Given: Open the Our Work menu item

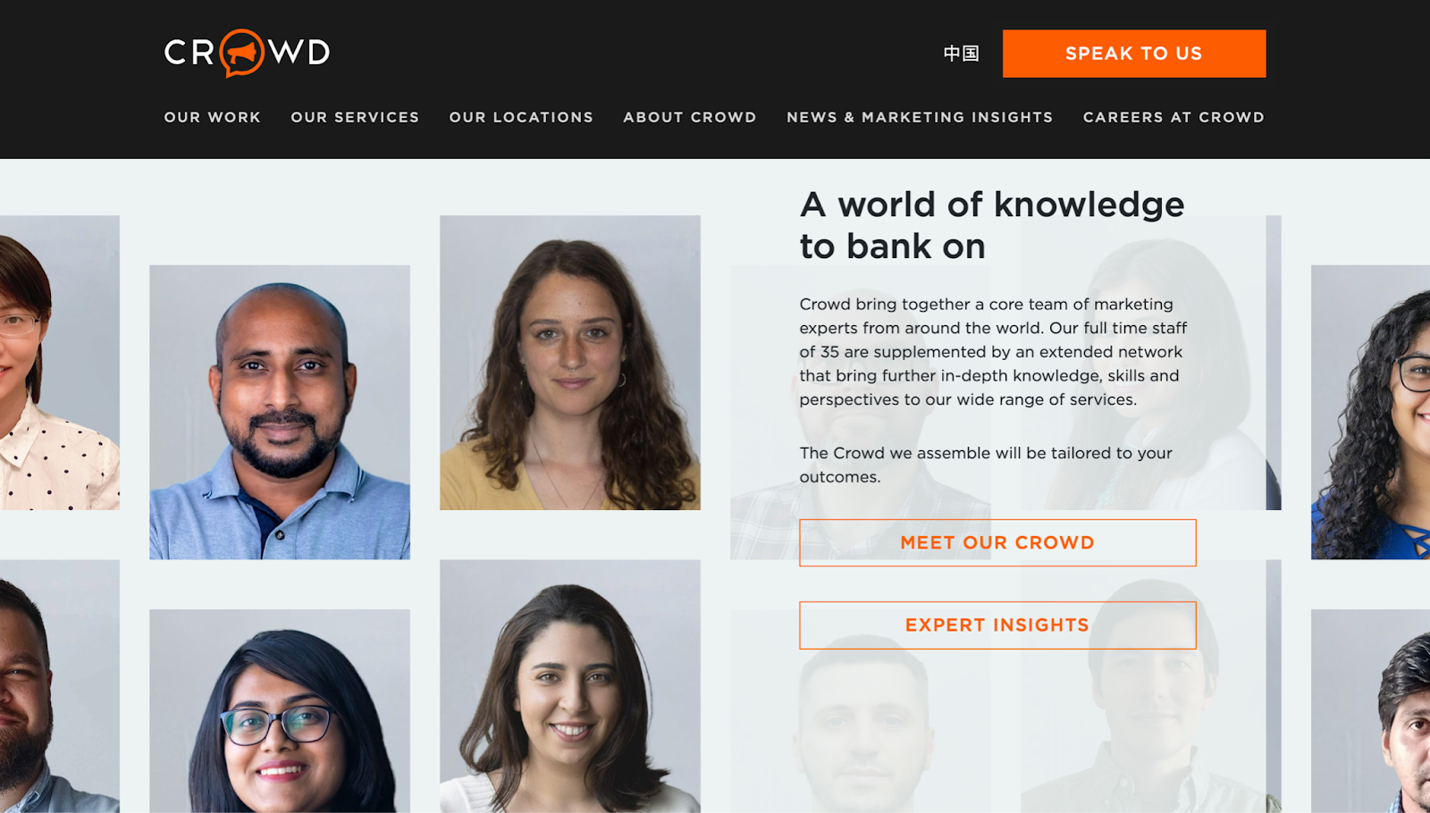Looking at the screenshot, I should (213, 117).
